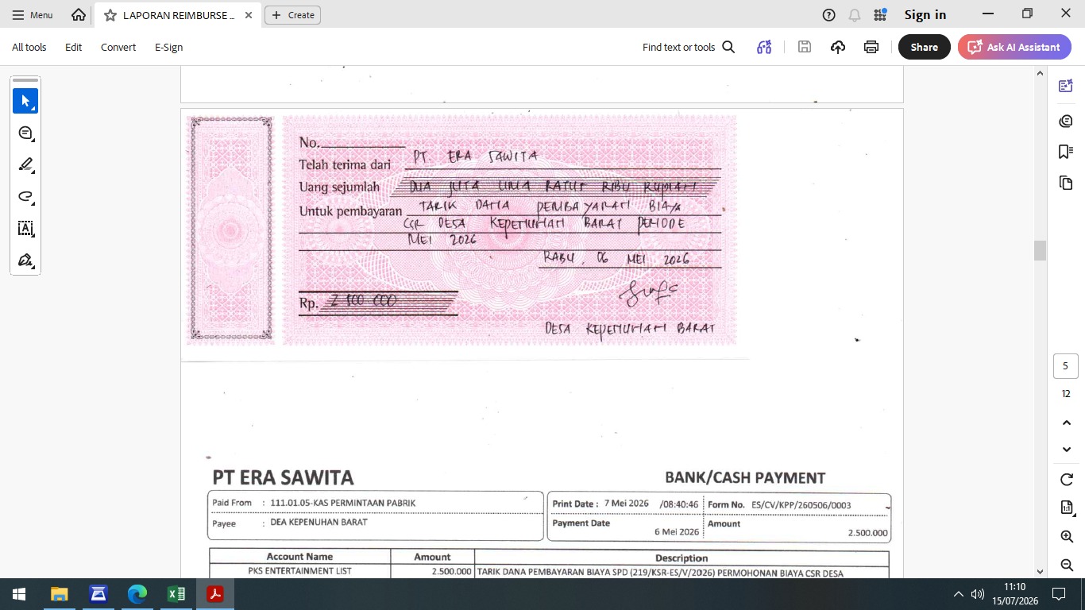The height and width of the screenshot is (610, 1085).
Task: Zoom out of the document
Action: (x=1067, y=565)
